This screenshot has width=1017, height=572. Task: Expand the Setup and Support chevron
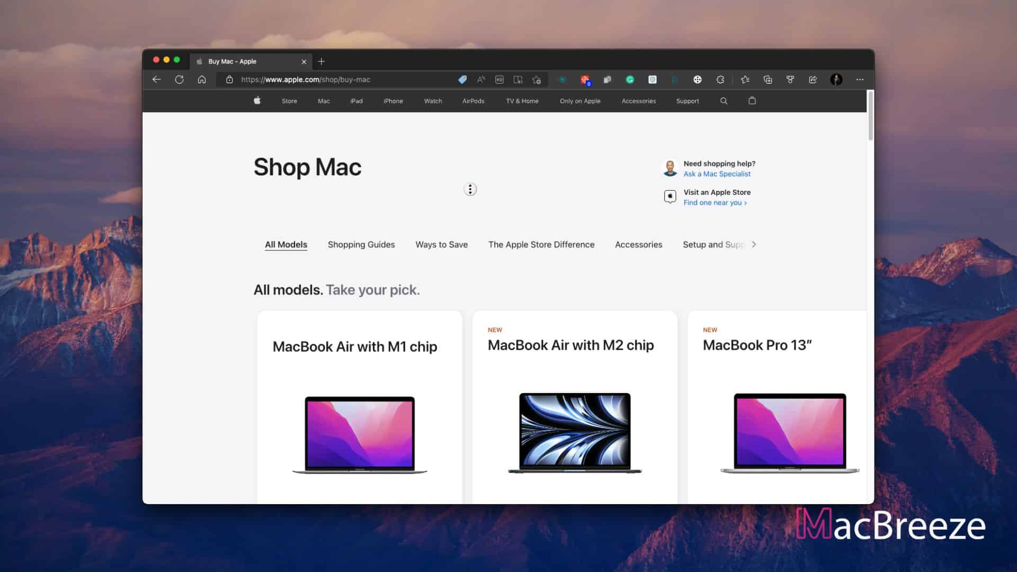coord(754,245)
